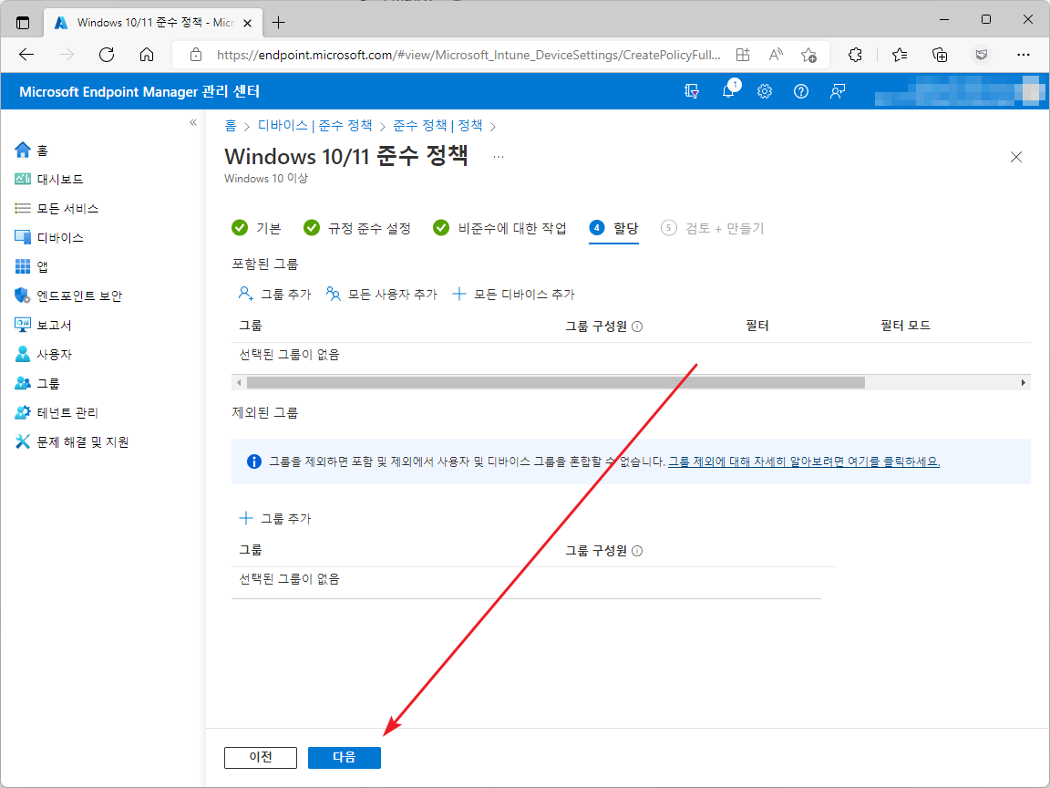Click the browser profile icon
1050x788 pixels.
[982, 55]
